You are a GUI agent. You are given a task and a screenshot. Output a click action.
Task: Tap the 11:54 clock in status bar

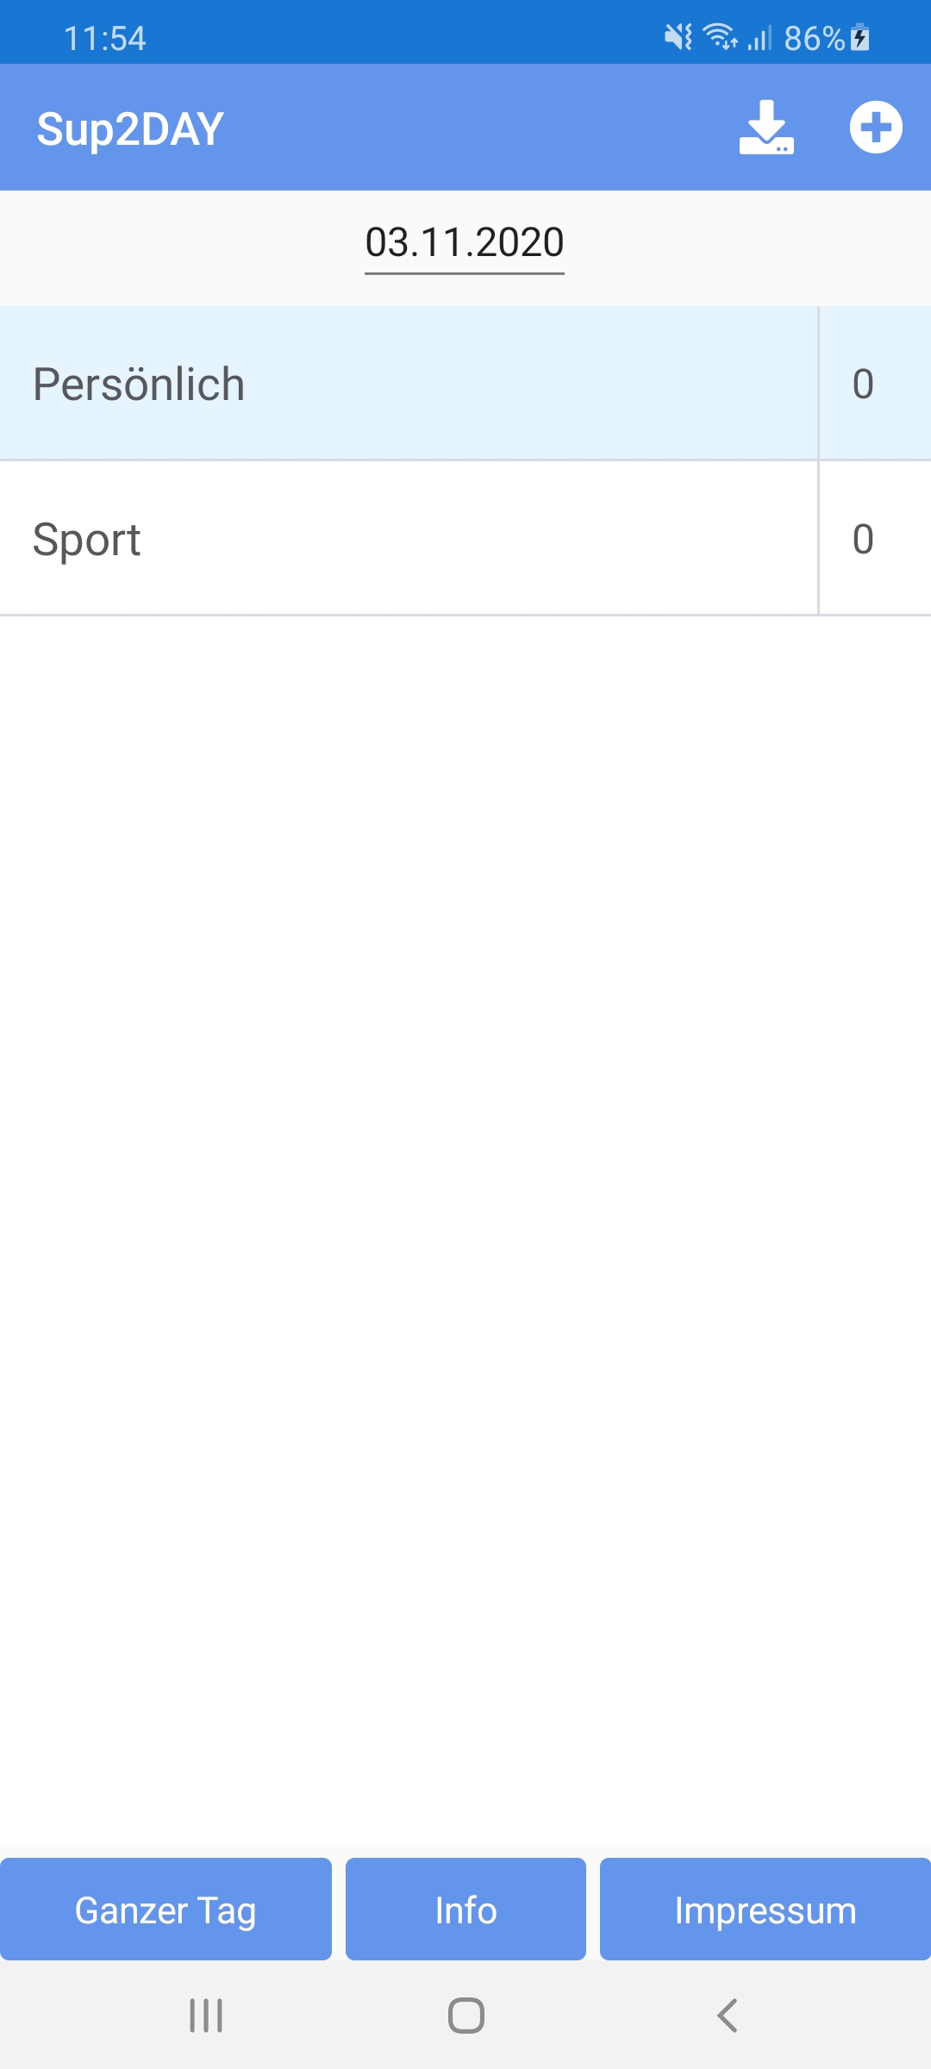click(105, 39)
